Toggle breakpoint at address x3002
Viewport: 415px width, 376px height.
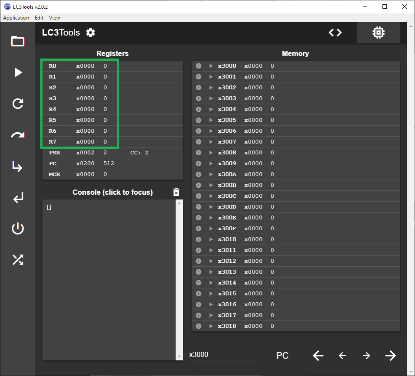coord(199,88)
